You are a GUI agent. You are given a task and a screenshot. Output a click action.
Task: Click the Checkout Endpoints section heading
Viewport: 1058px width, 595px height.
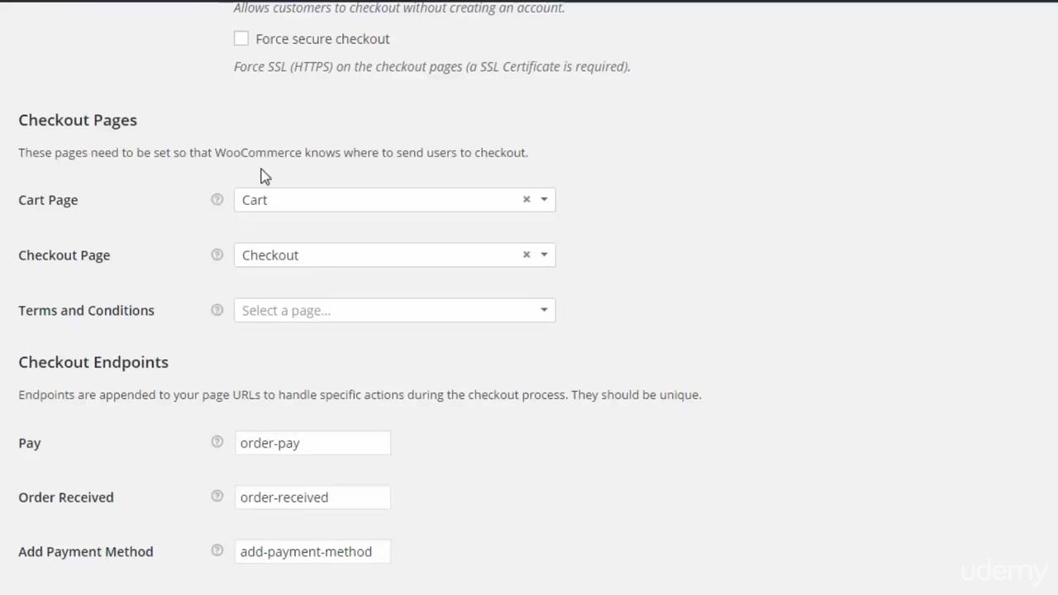click(x=93, y=362)
